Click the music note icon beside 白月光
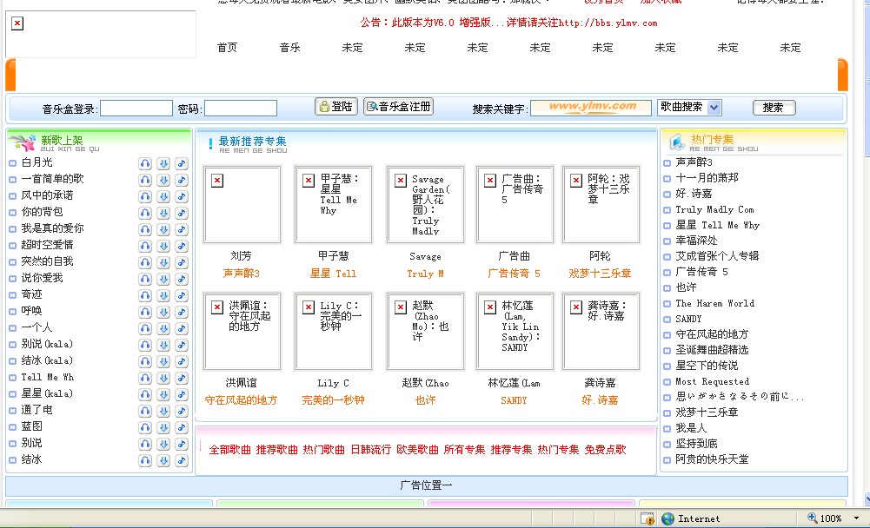 (182, 163)
